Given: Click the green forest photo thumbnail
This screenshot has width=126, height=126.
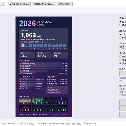Looking at the screenshot, I should pos(38,101).
